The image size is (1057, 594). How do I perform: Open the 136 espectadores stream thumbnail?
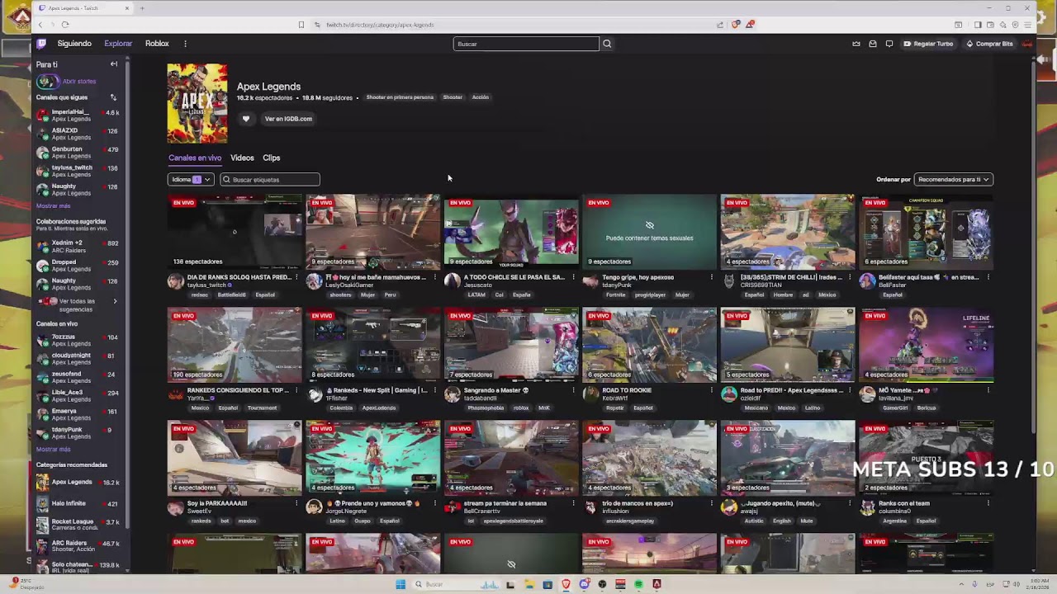235,232
